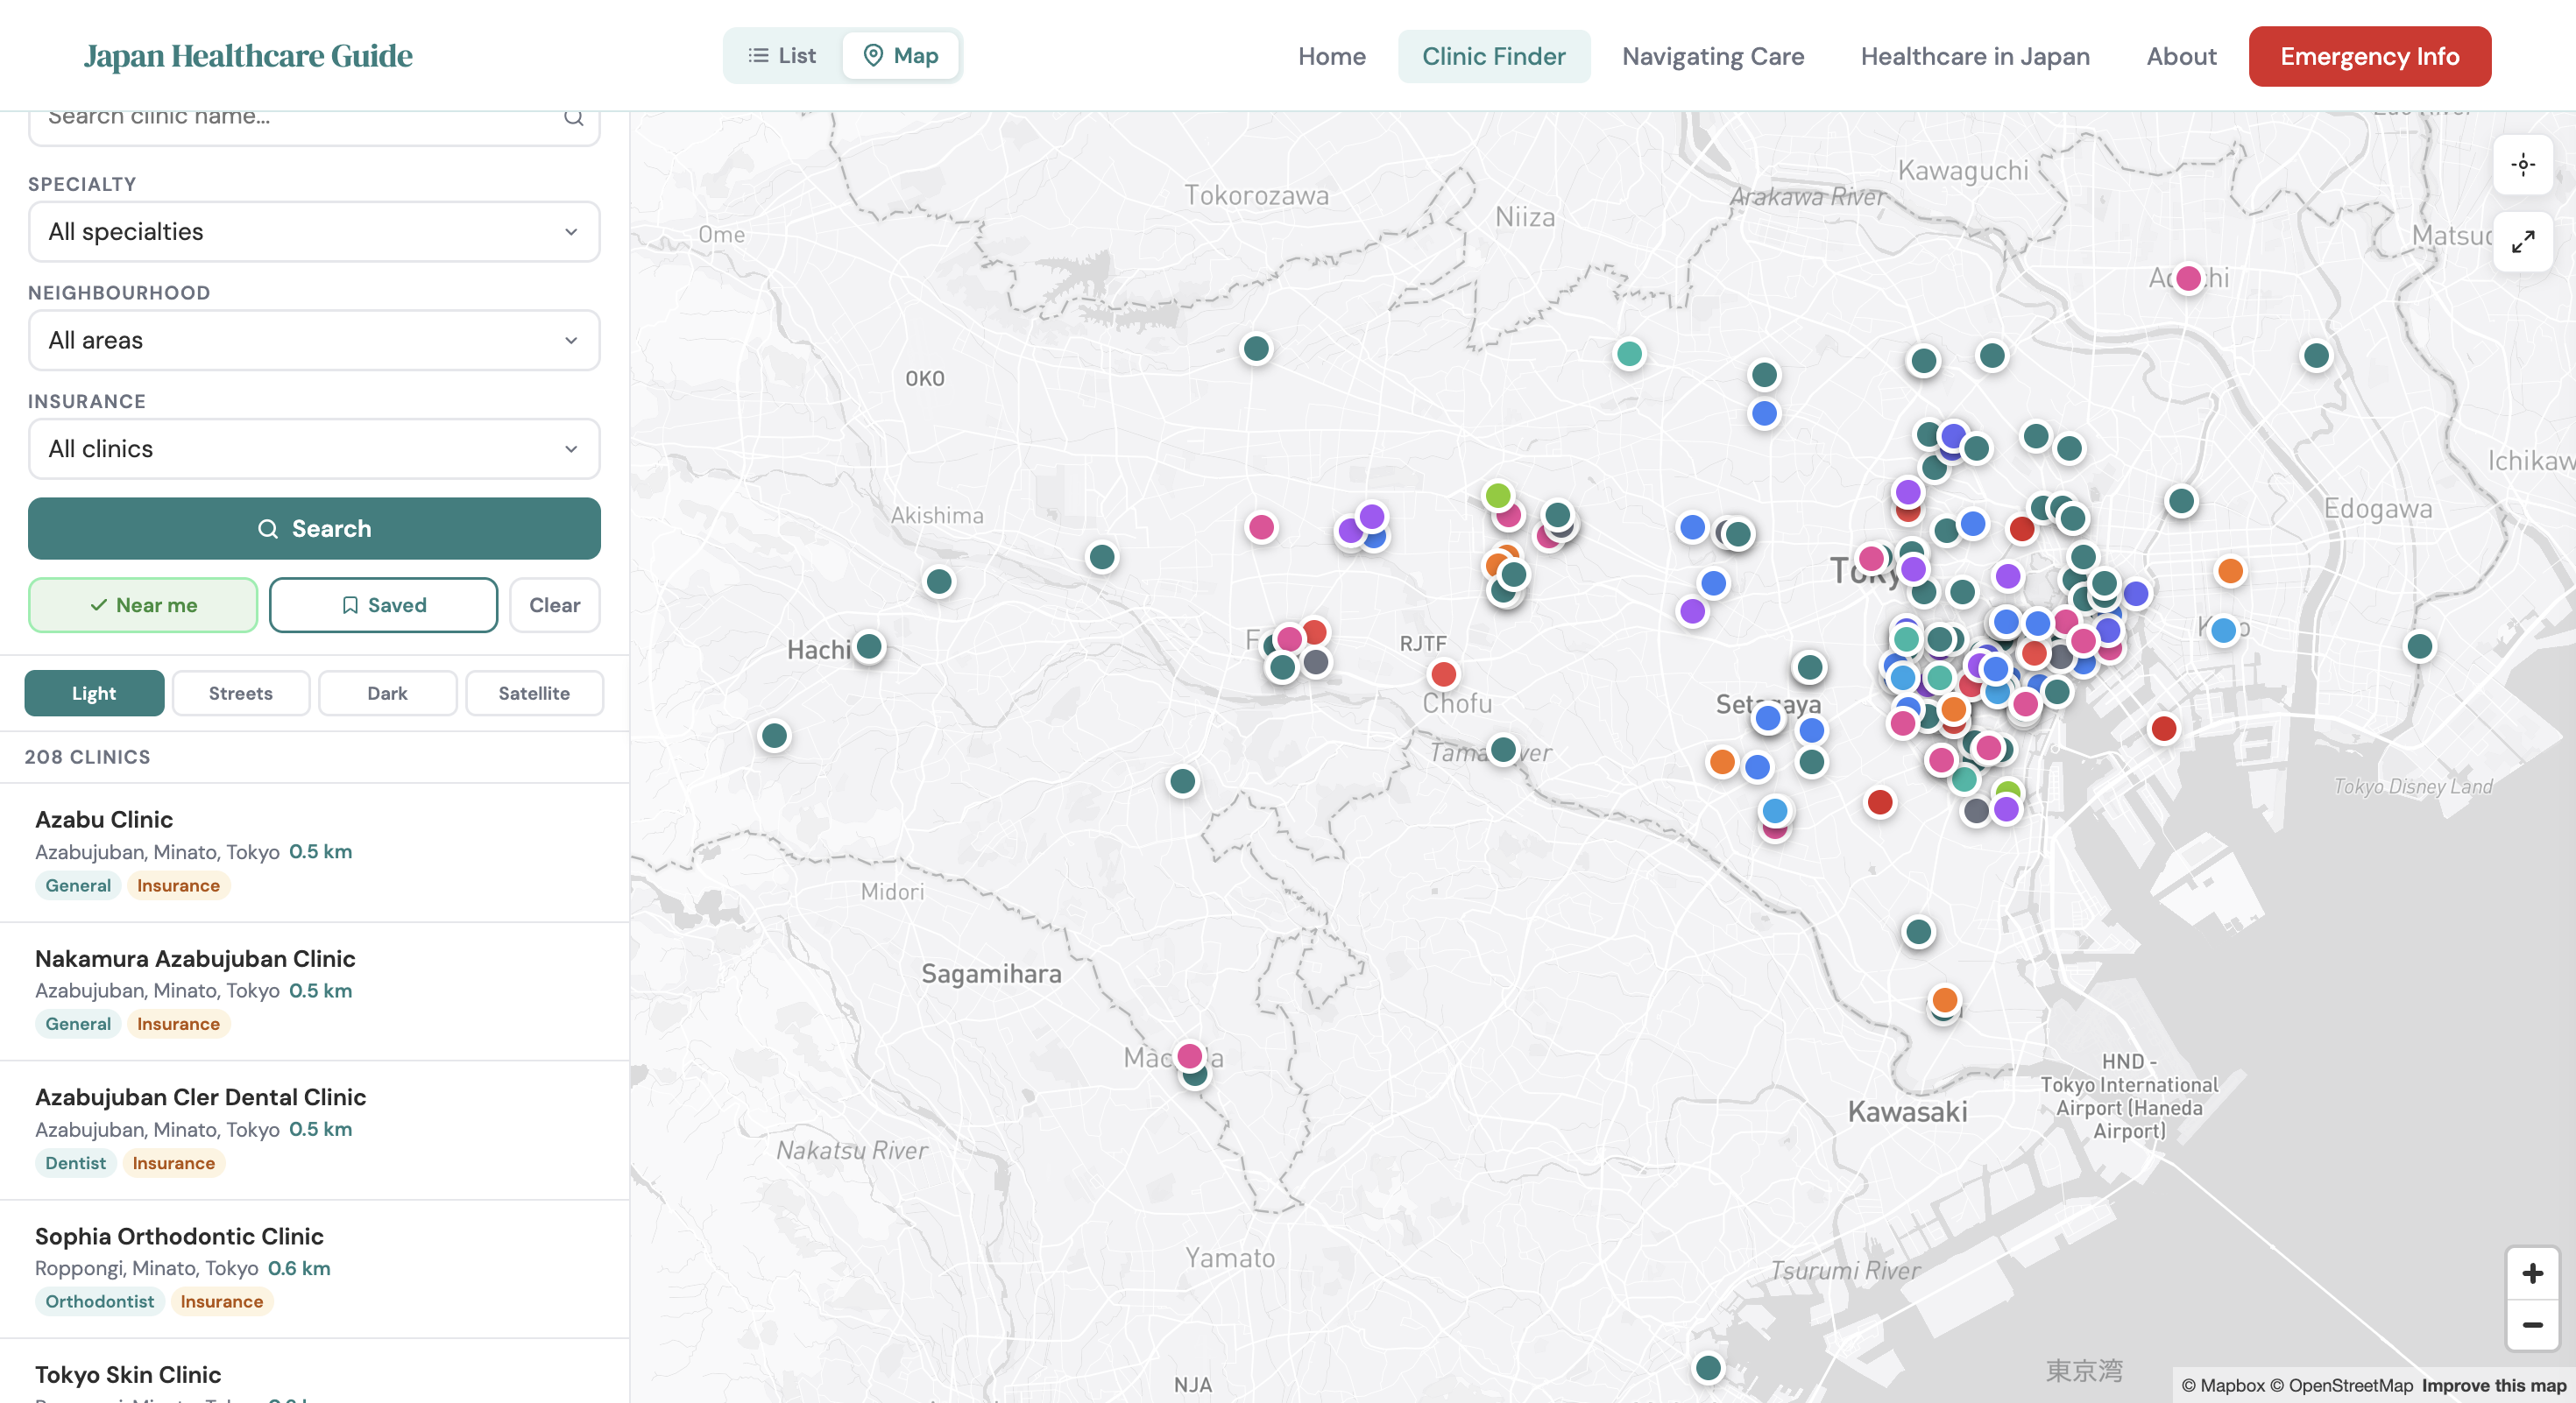Select the Light map style
Image resolution: width=2576 pixels, height=1403 pixels.
pos(94,694)
